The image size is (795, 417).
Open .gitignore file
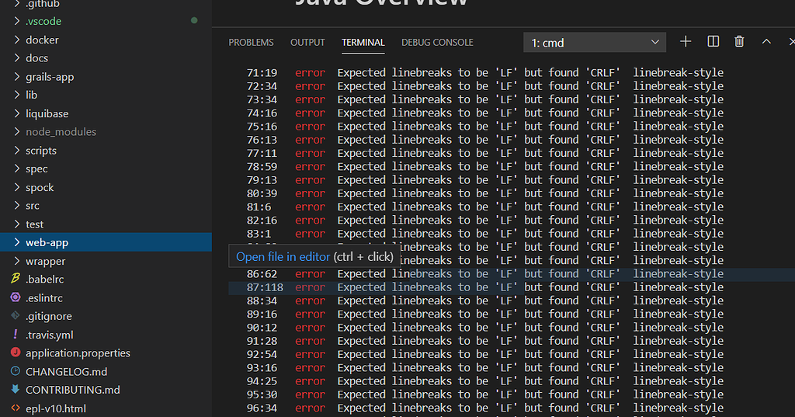click(48, 316)
